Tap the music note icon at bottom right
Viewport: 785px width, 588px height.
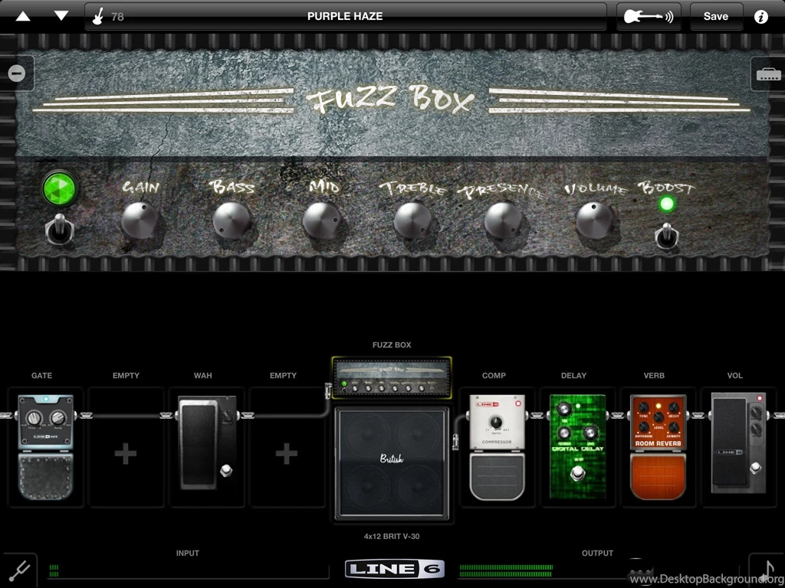pyautogui.click(x=767, y=569)
